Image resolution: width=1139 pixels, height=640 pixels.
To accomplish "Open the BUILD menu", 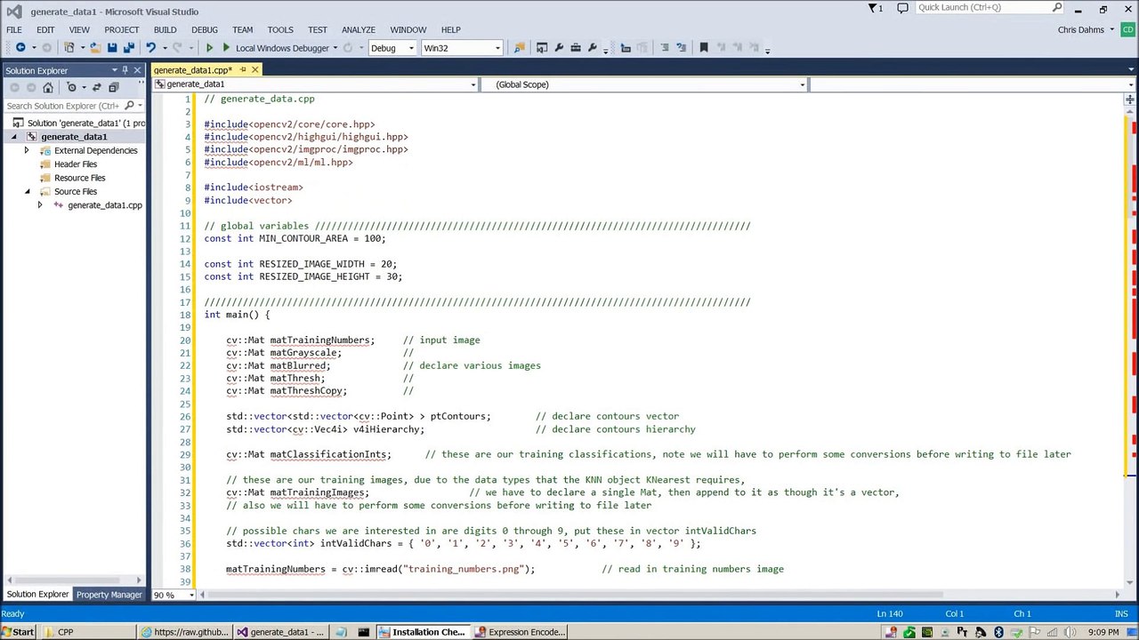I will click(165, 29).
